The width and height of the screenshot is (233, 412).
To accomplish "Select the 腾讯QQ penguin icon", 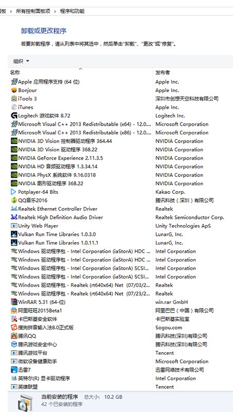I will (x=14, y=336).
